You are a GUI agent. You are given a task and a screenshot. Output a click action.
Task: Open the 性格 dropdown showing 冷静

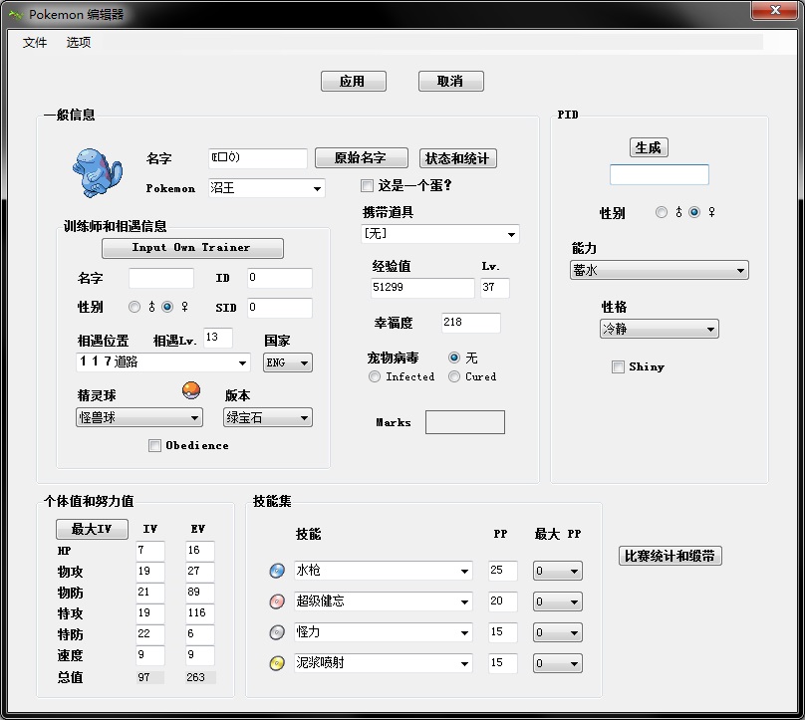[x=660, y=329]
